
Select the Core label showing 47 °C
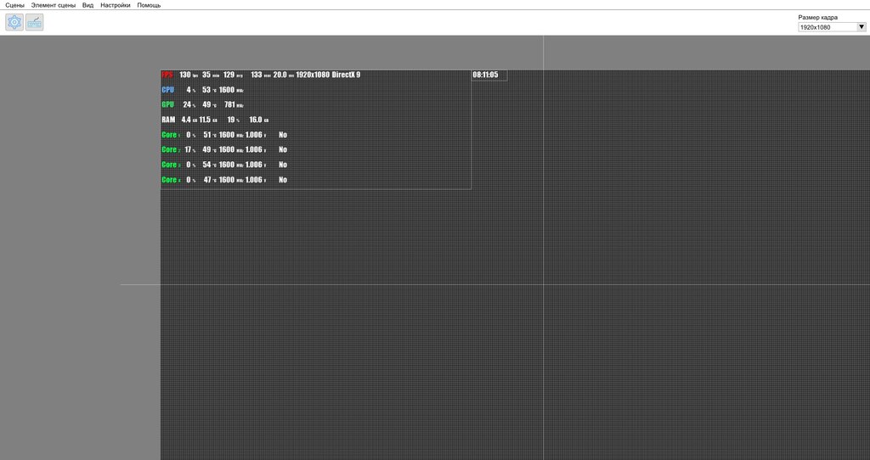(169, 180)
